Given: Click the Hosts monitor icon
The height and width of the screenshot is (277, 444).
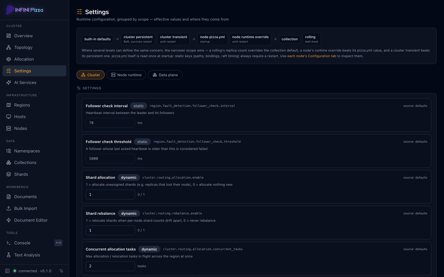Looking at the screenshot, I should [x=9, y=117].
